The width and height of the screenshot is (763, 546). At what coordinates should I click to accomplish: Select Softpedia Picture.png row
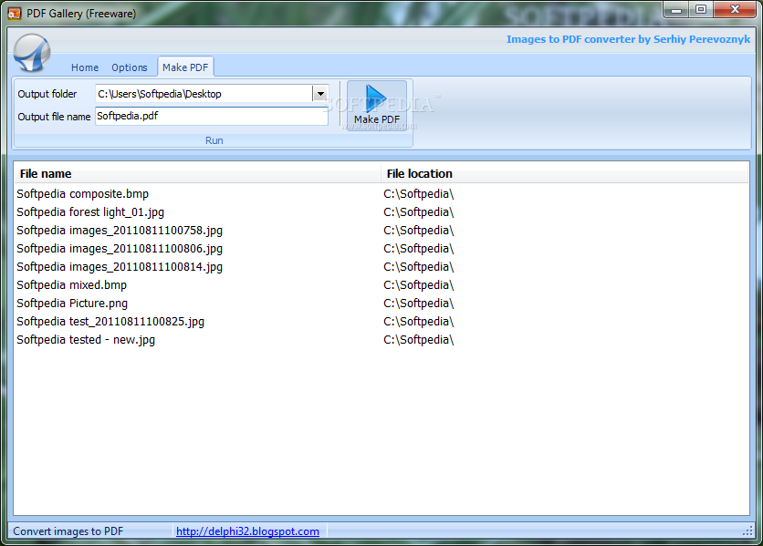(x=381, y=304)
